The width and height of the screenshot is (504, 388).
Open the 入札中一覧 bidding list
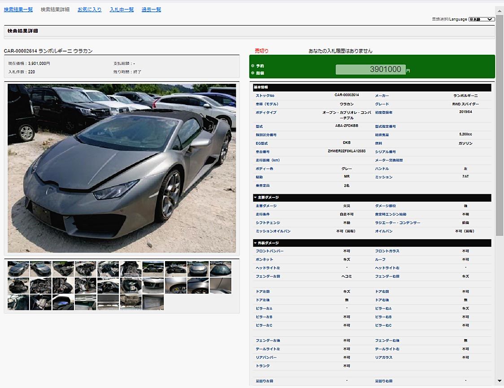coord(122,9)
